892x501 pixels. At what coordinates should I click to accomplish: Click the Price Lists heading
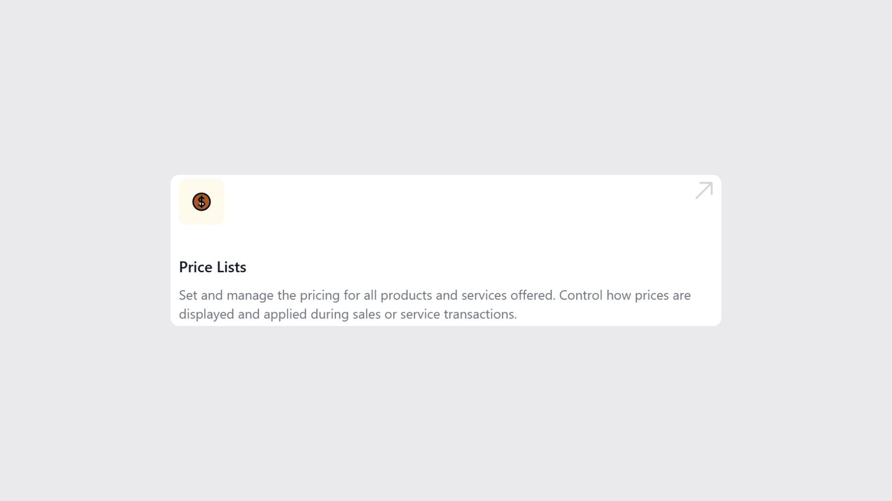(212, 267)
